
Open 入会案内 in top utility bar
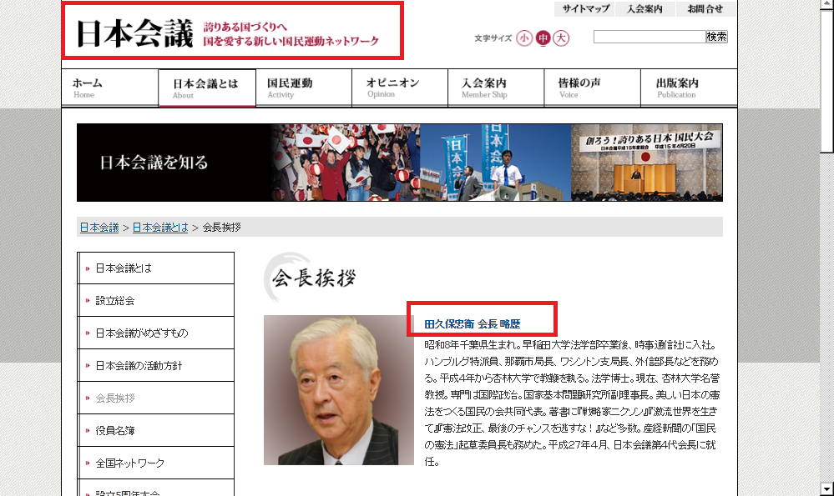645,9
